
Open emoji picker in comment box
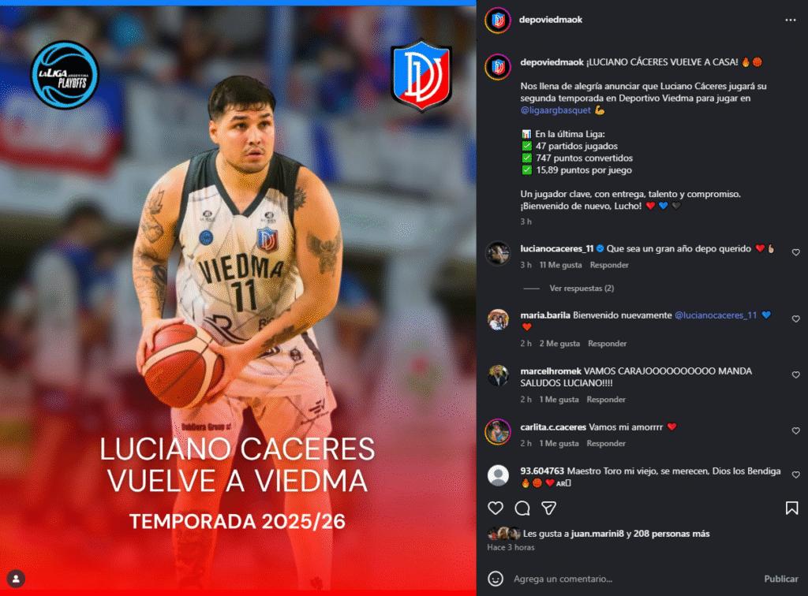point(496,579)
